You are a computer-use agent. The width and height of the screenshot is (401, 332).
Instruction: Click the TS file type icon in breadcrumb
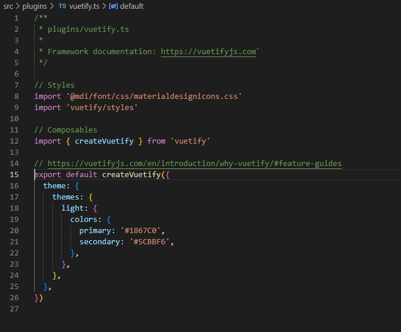pyautogui.click(x=62, y=6)
